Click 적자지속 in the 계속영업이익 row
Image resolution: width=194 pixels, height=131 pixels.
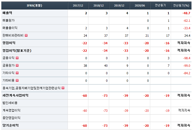[x=184, y=110]
